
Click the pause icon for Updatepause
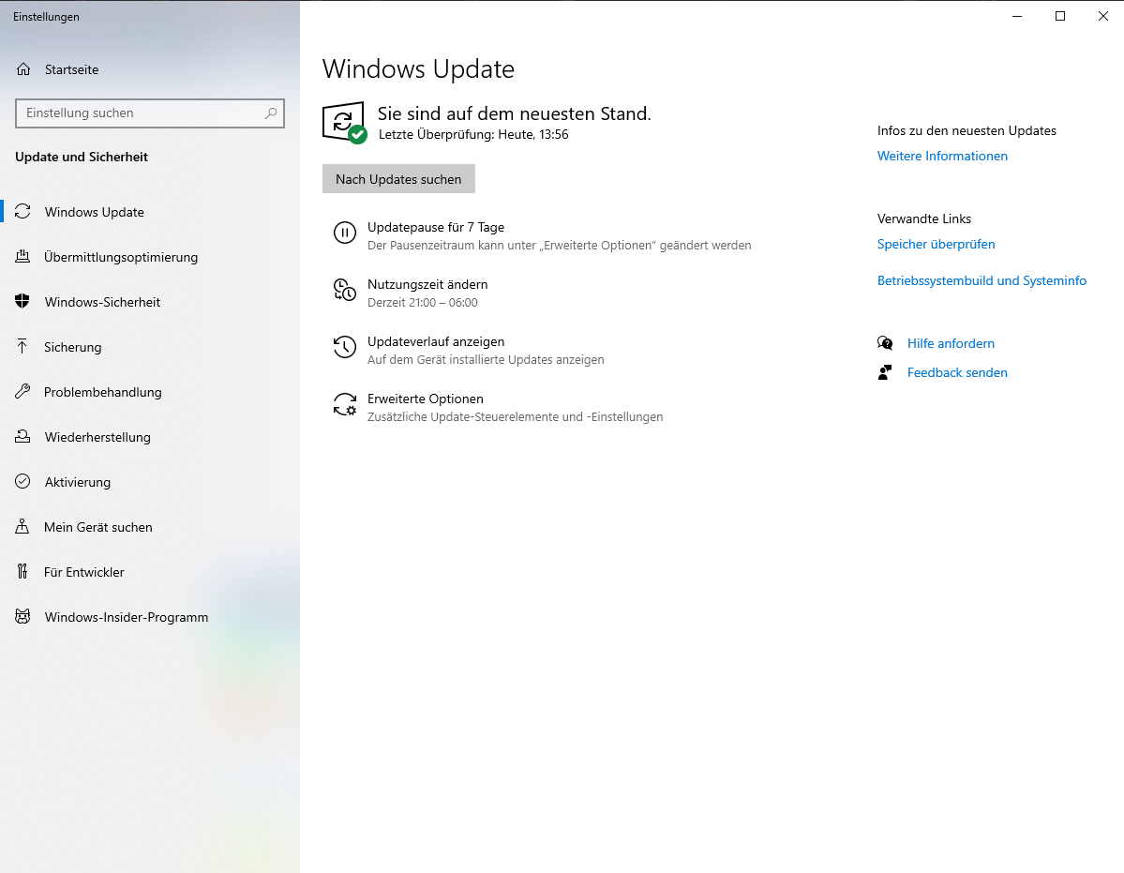(x=345, y=233)
